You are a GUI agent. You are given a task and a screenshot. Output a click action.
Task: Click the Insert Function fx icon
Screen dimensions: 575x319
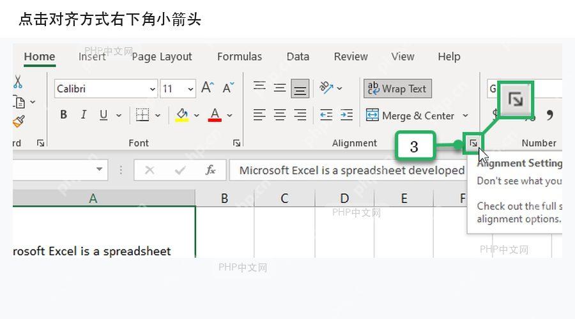click(210, 170)
